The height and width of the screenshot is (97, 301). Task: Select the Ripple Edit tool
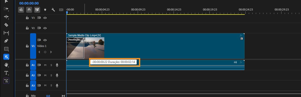tap(6, 17)
